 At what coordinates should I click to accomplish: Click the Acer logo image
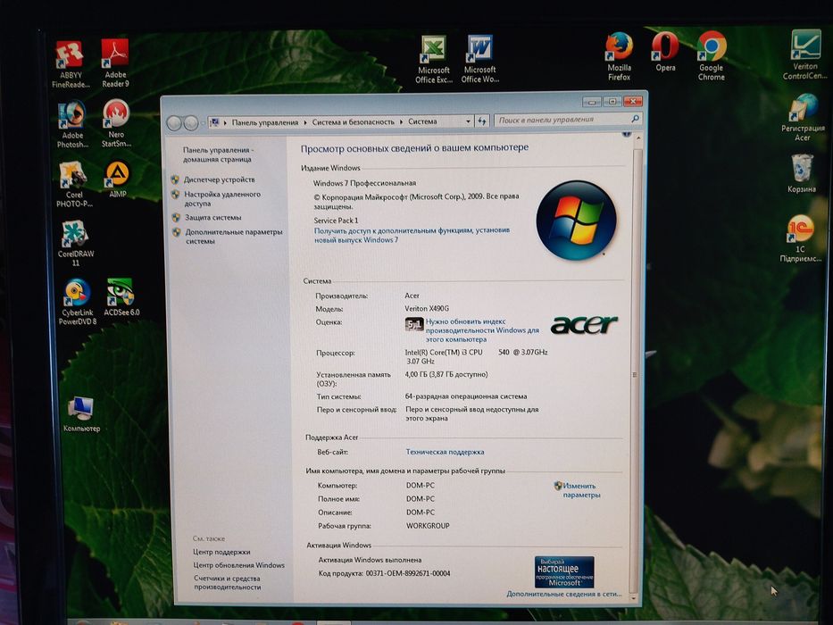(x=585, y=324)
